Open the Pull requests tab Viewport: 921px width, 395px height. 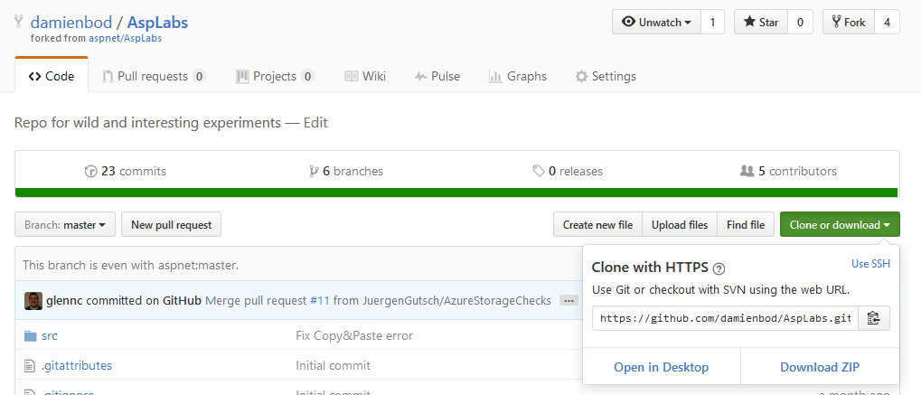tap(154, 77)
